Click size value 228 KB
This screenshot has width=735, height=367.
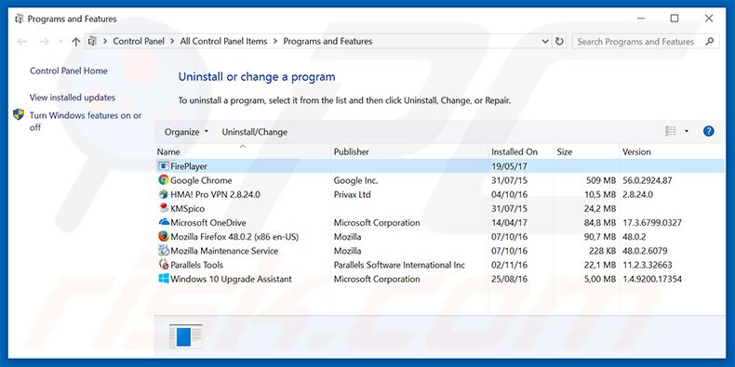click(602, 251)
